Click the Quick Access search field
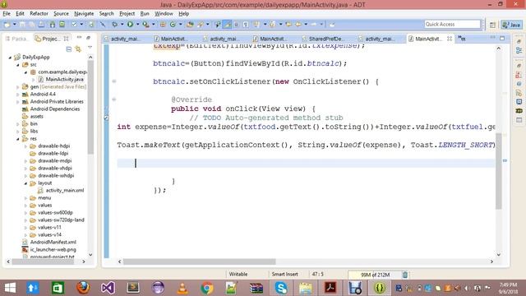Screen dimensions: 526x296 pyautogui.click(x=452, y=24)
